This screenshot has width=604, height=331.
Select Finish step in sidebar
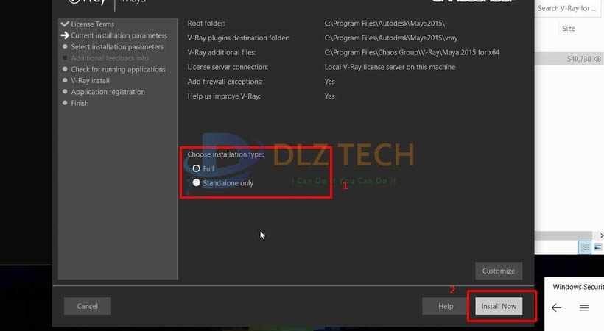pos(80,103)
